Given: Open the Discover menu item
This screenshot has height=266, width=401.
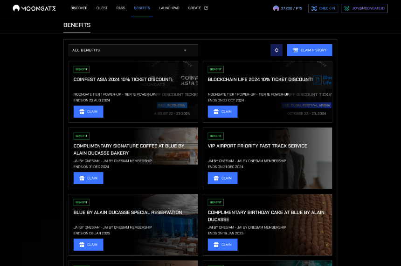Looking at the screenshot, I should click(x=79, y=8).
